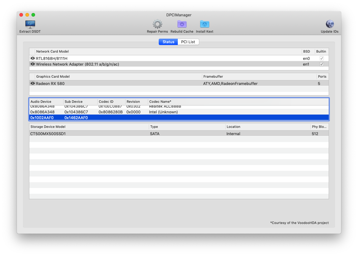The height and width of the screenshot is (256, 358).
Task: Click the eye icon beside Wireless Network Adapter
Action: 33,64
